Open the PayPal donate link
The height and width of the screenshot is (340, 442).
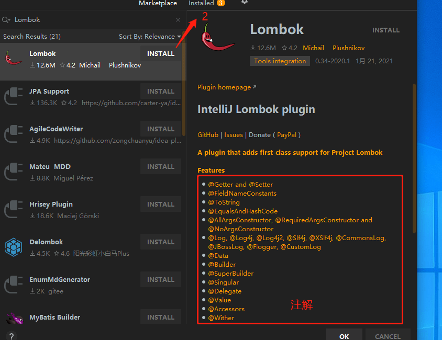coord(286,135)
